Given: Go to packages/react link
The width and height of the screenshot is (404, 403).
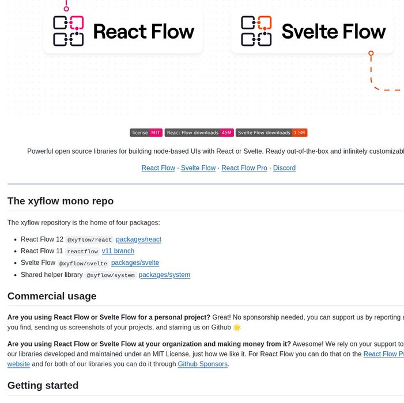Looking at the screenshot, I should [x=138, y=239].
